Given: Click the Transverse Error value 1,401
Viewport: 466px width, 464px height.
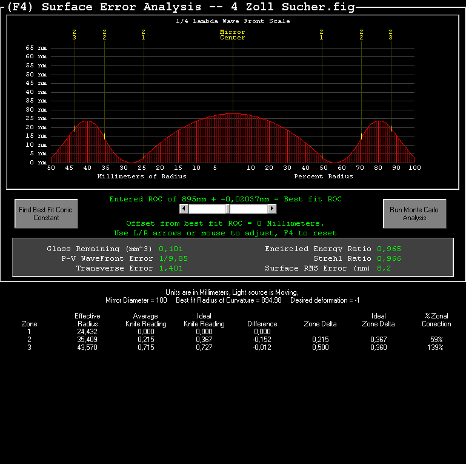Looking at the screenshot, I should (170, 268).
